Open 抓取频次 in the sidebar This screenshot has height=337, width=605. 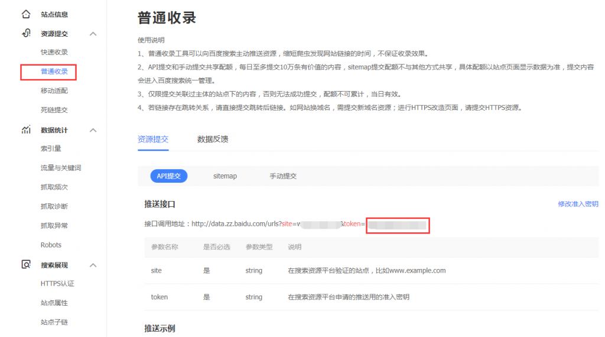(54, 187)
